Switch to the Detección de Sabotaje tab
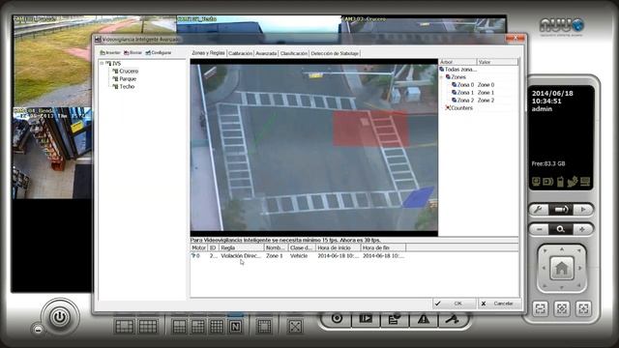 coord(335,53)
